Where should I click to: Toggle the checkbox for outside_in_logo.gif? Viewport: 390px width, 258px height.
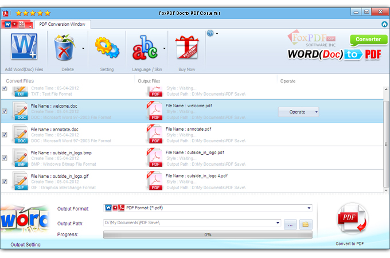click(x=5, y=181)
